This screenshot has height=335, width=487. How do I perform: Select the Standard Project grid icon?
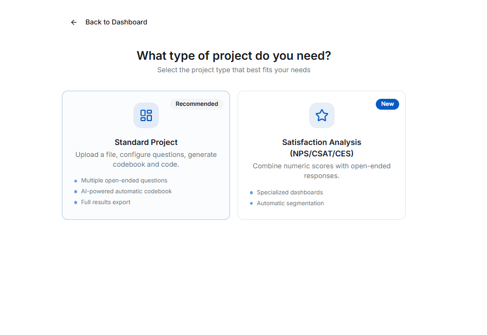point(146,115)
